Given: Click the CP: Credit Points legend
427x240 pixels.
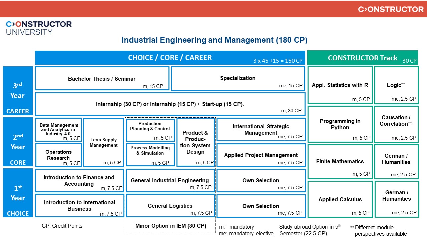Looking at the screenshot, I should [x=62, y=226].
